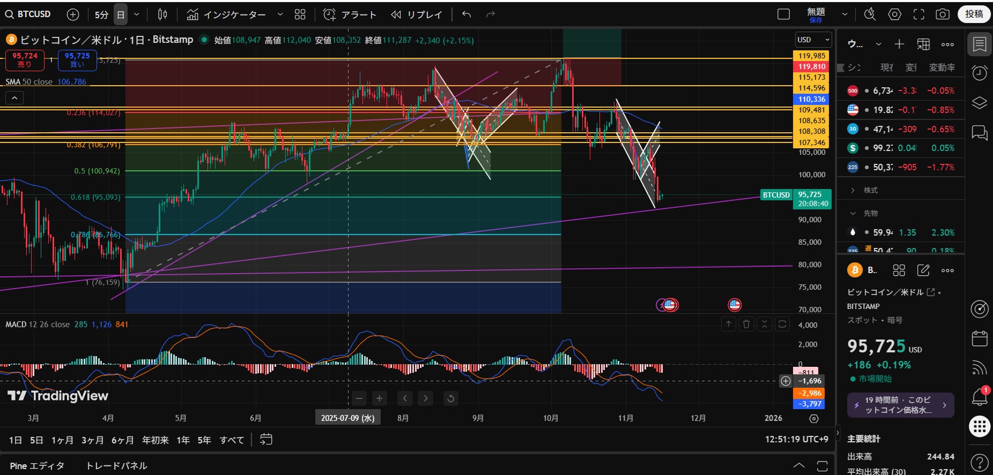Open the インジケーター favorites dropdown arrow
Viewport: 993px width, 475px height.
(280, 15)
